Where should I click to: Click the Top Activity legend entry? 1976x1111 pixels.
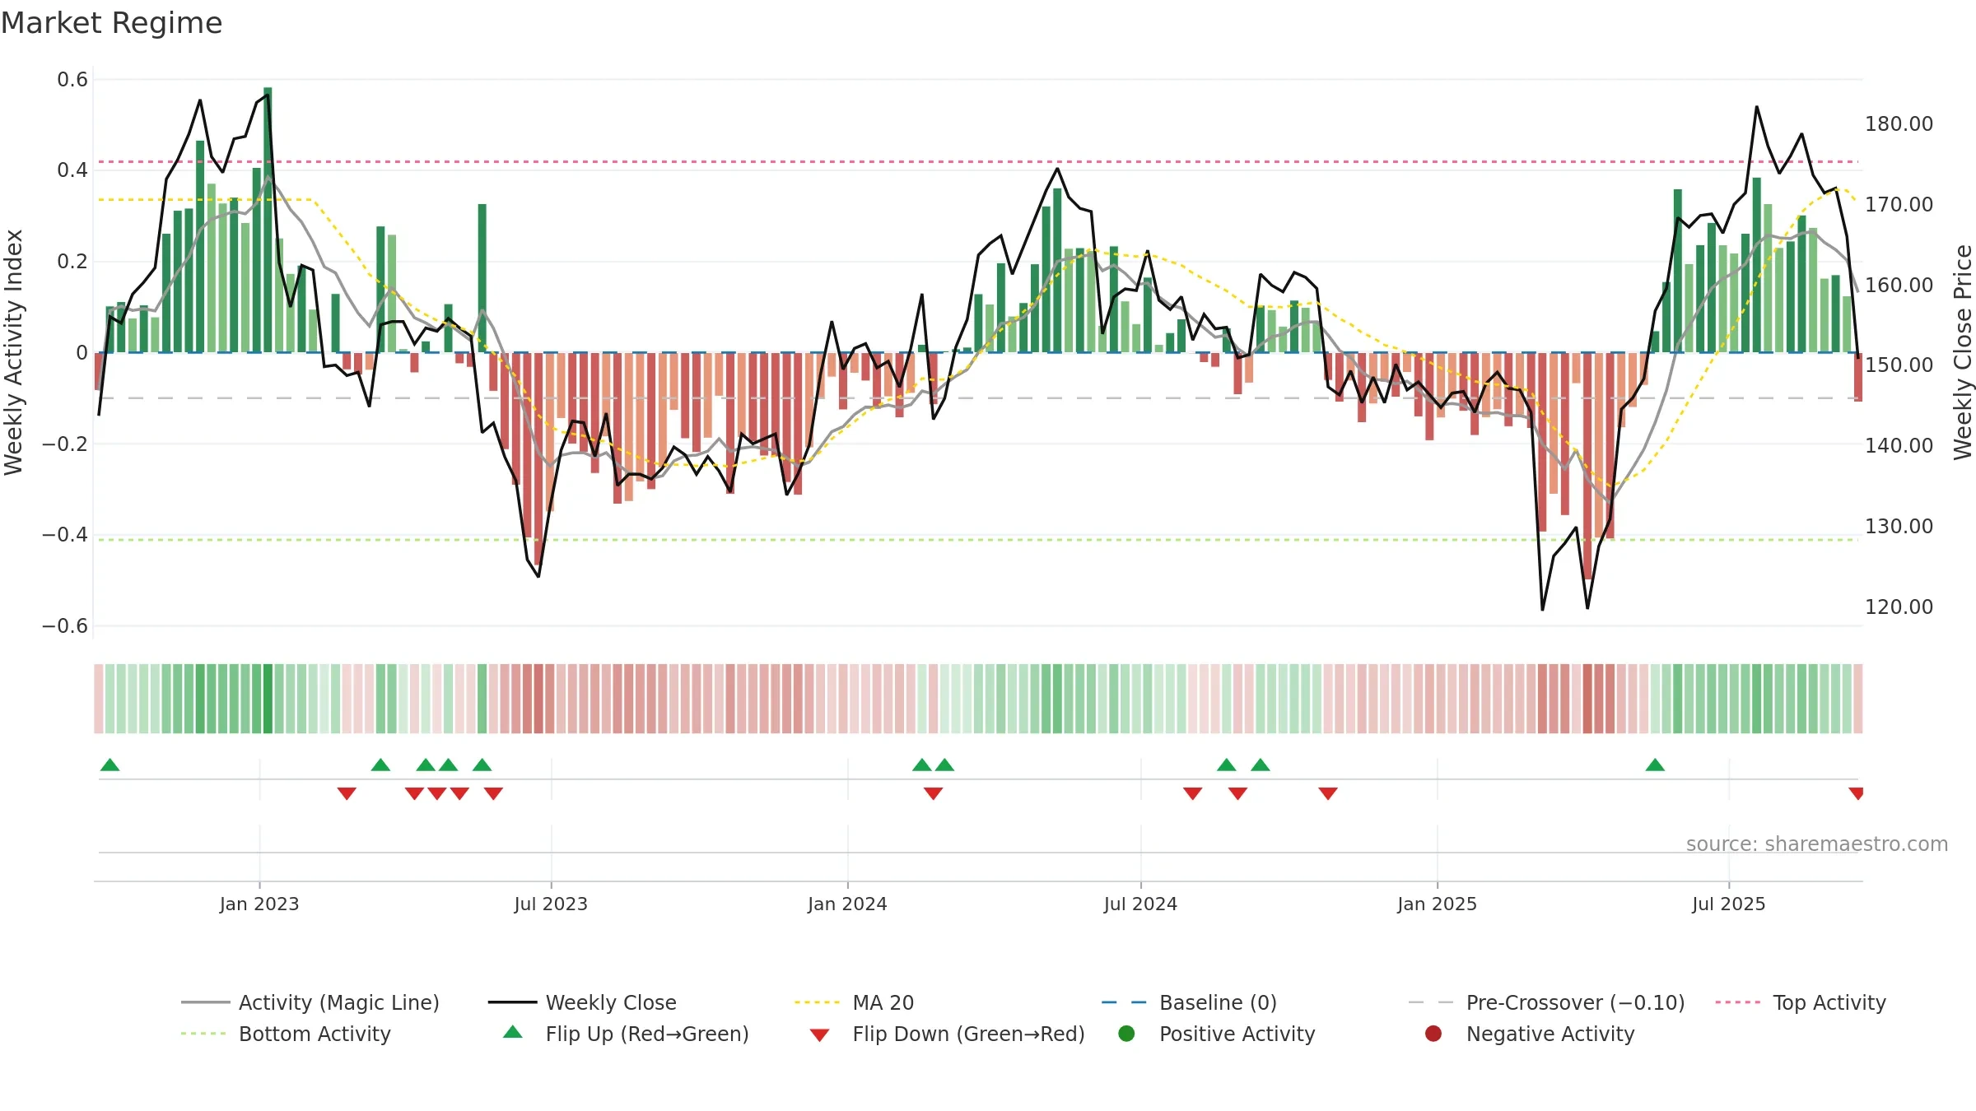point(1801,1002)
